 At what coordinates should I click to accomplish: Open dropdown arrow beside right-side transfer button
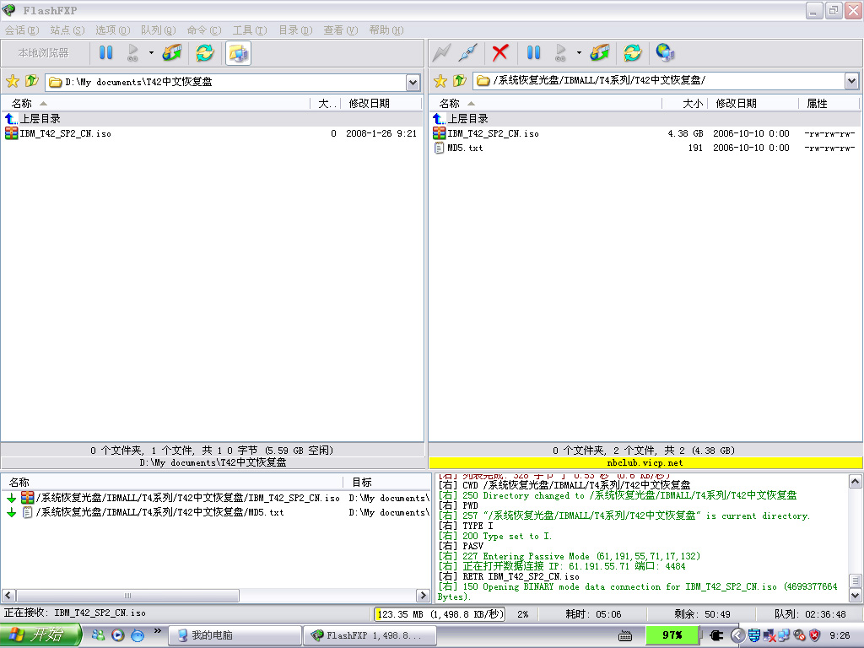pos(579,53)
